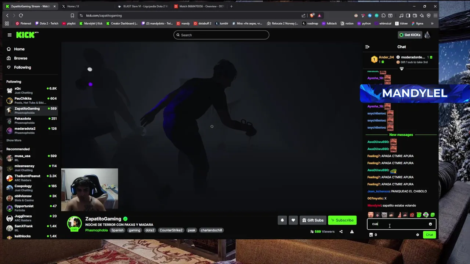Select the cat quick emote
The image size is (470, 264).
[x=384, y=215]
